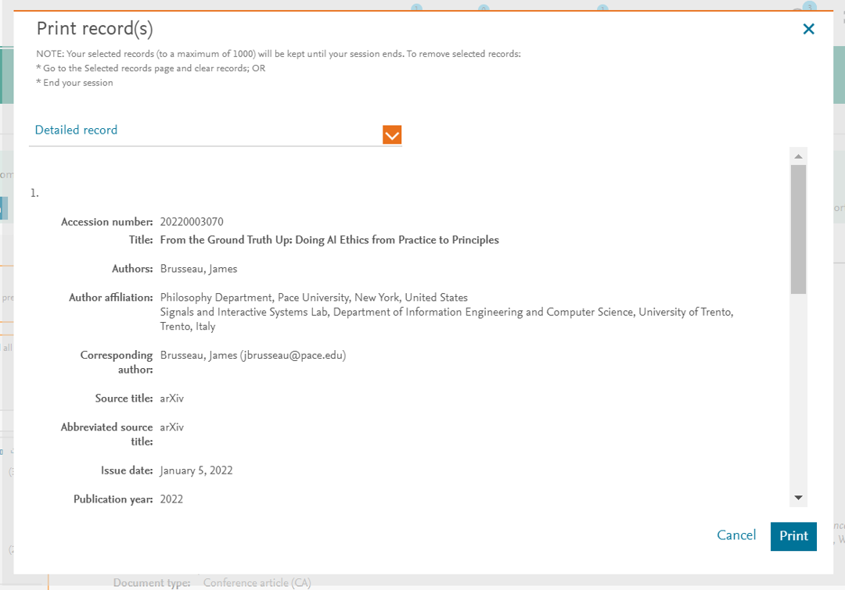Screen dimensions: 845x590
Task: Click the orange chevron dropdown arrow
Action: [x=392, y=134]
